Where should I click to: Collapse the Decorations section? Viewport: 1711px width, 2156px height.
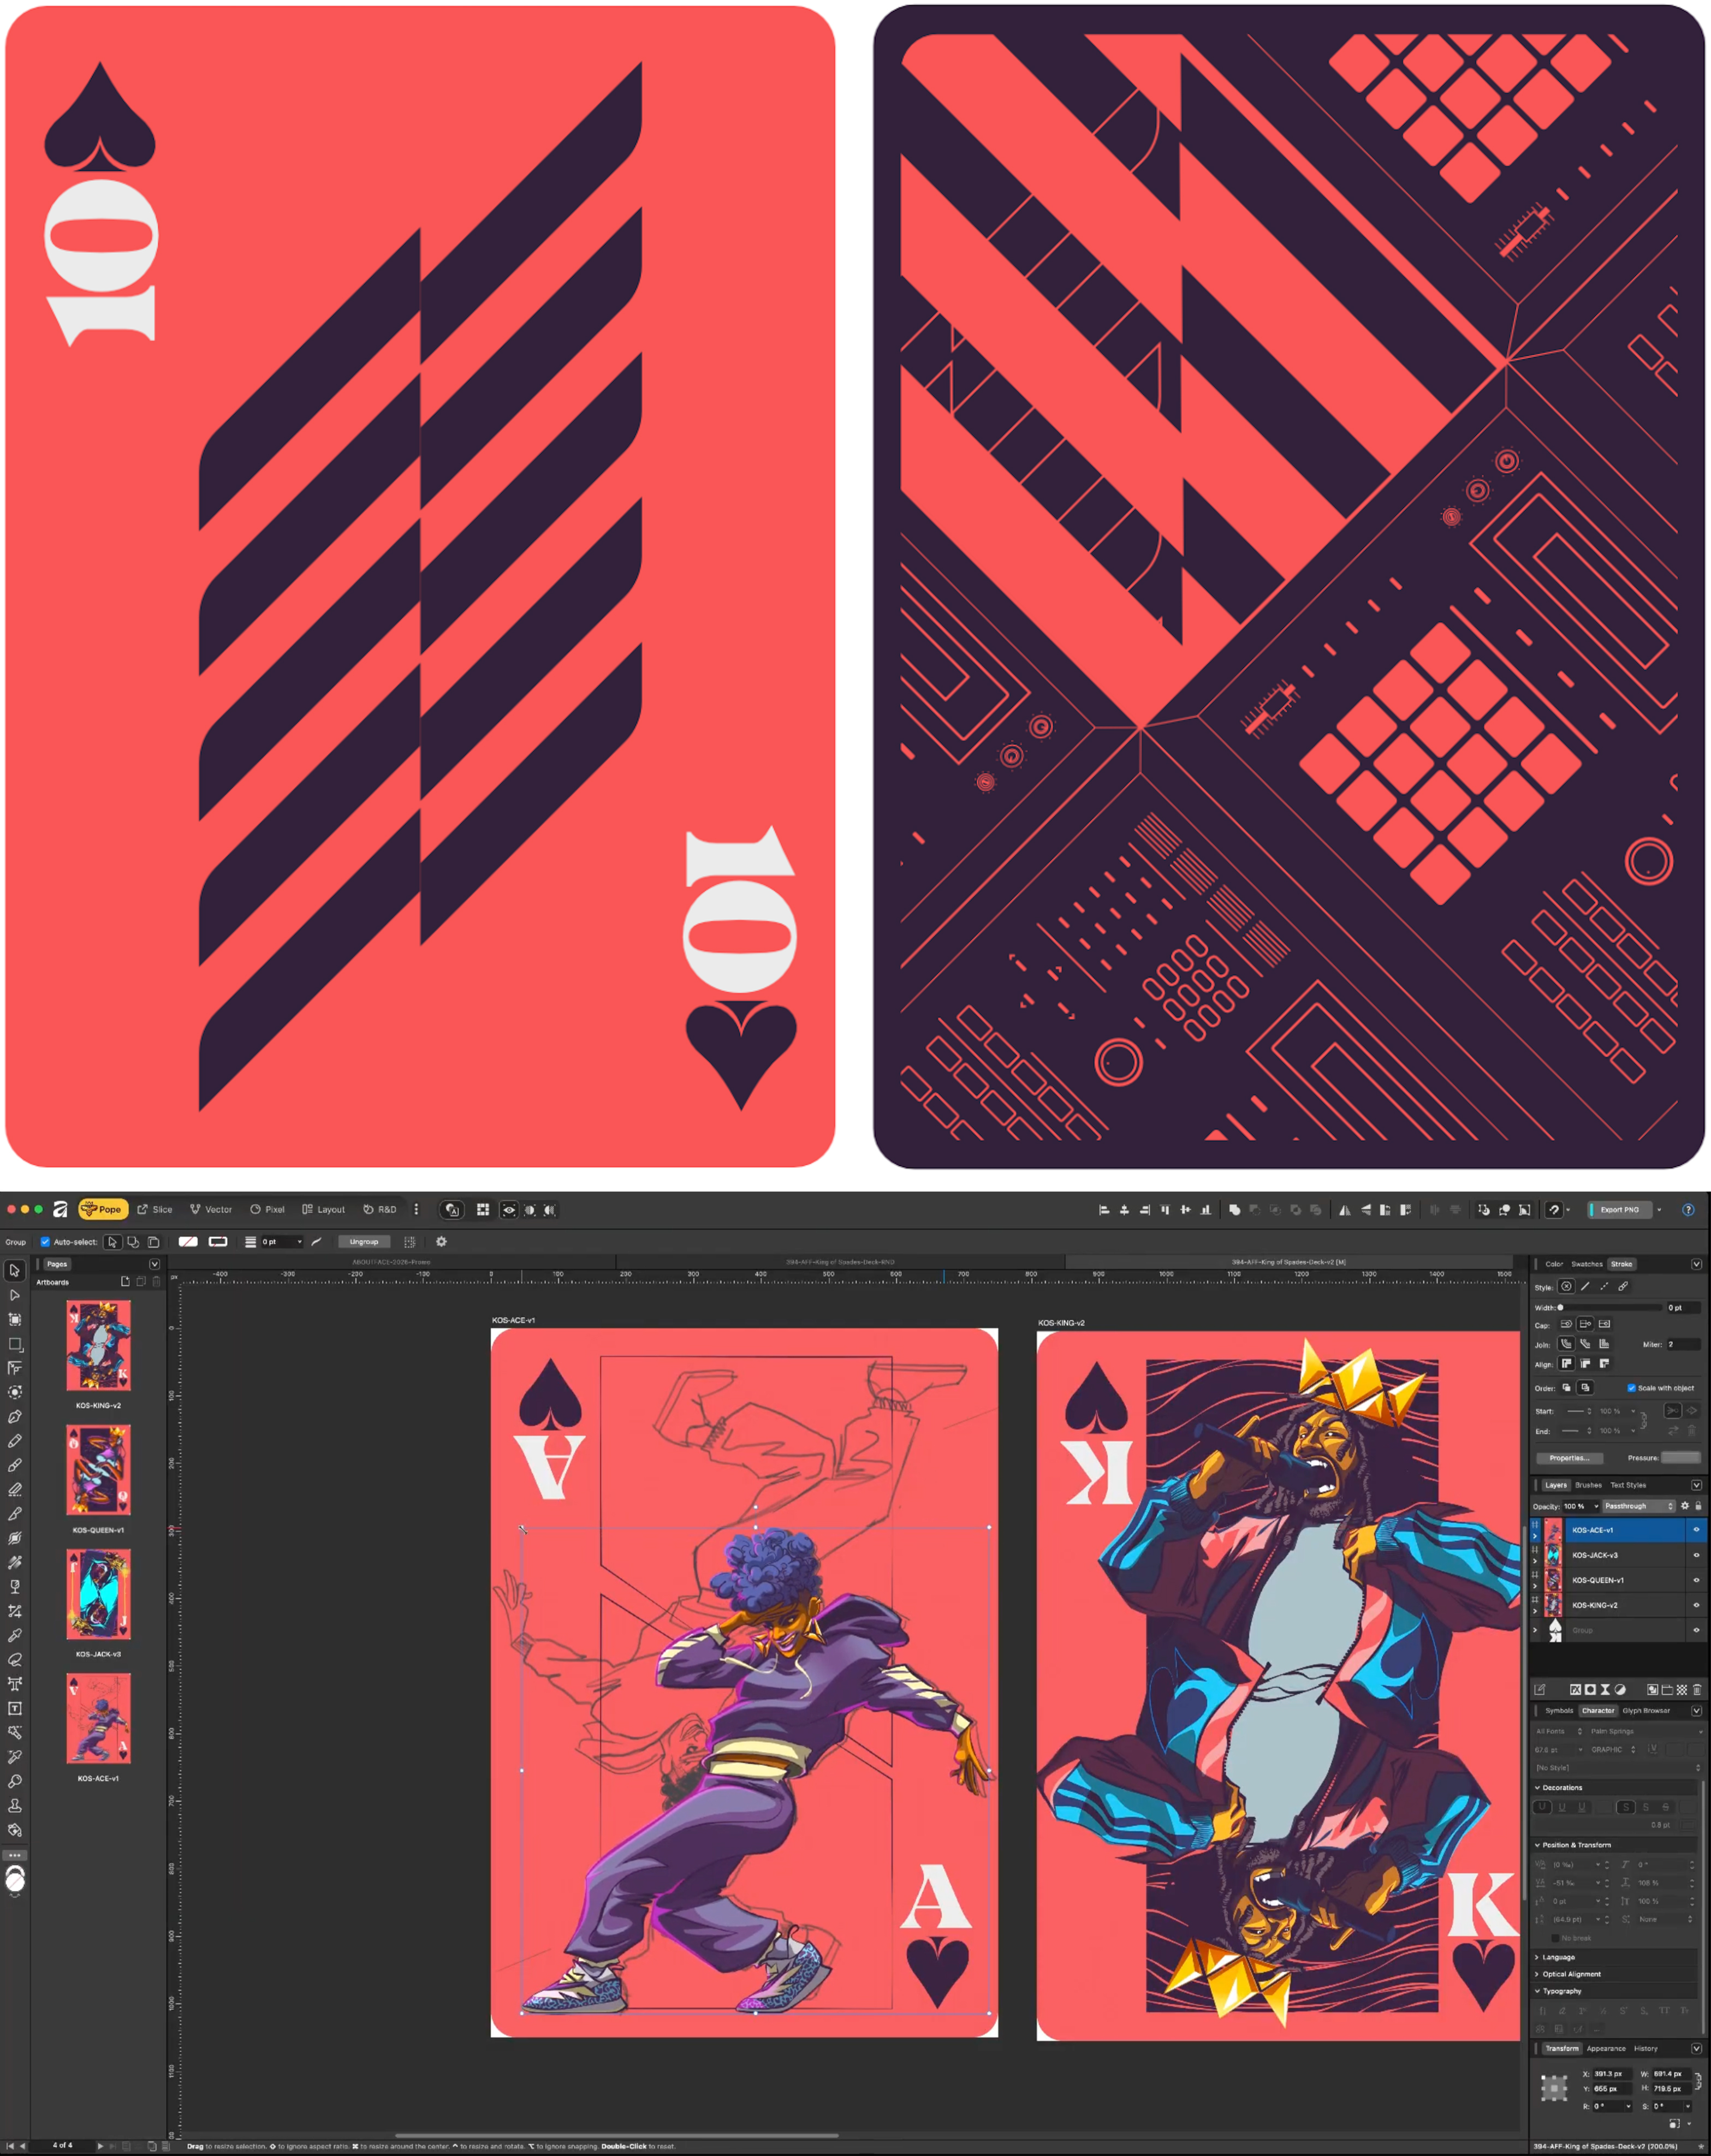(1537, 1788)
